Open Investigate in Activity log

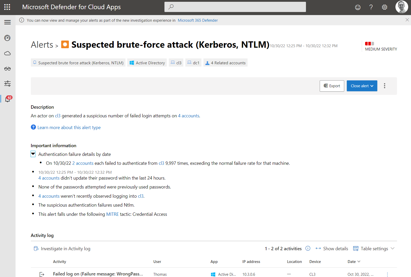[x=62, y=249]
